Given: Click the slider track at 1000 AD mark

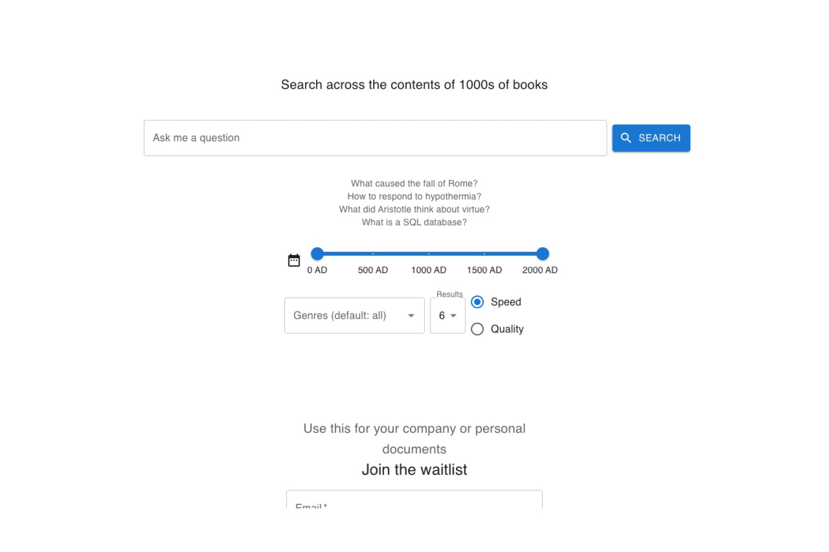Looking at the screenshot, I should pyautogui.click(x=429, y=254).
